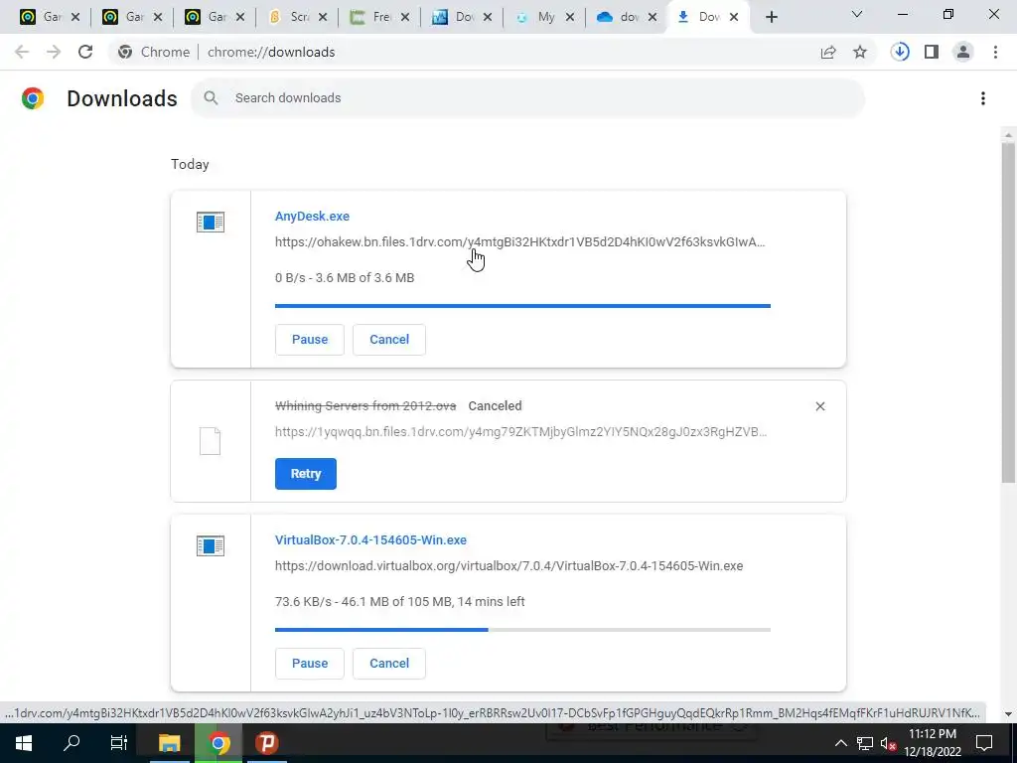This screenshot has width=1017, height=763.
Task: Click the scrollbar down arrow
Action: click(x=1008, y=713)
